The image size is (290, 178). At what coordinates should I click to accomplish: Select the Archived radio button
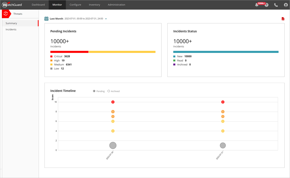point(109,91)
